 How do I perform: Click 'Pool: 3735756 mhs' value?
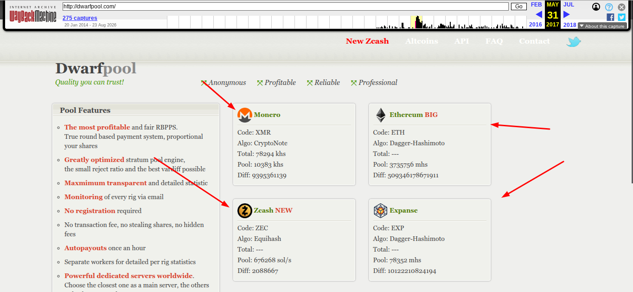pyautogui.click(x=401, y=164)
